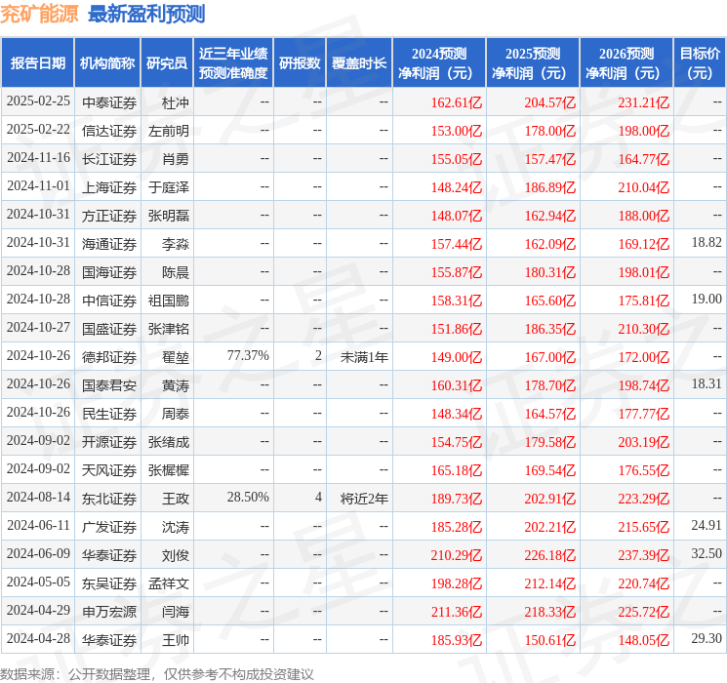Select the 东北证券 institution cell
This screenshot has width=727, height=683.
(x=109, y=499)
